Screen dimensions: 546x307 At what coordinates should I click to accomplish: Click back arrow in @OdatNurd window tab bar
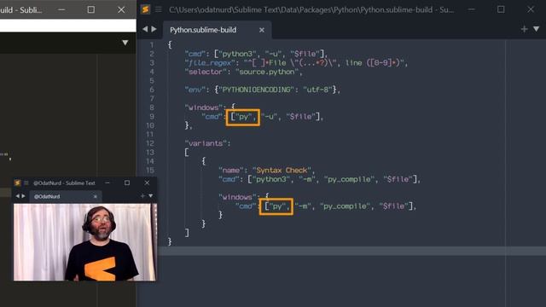[17, 196]
